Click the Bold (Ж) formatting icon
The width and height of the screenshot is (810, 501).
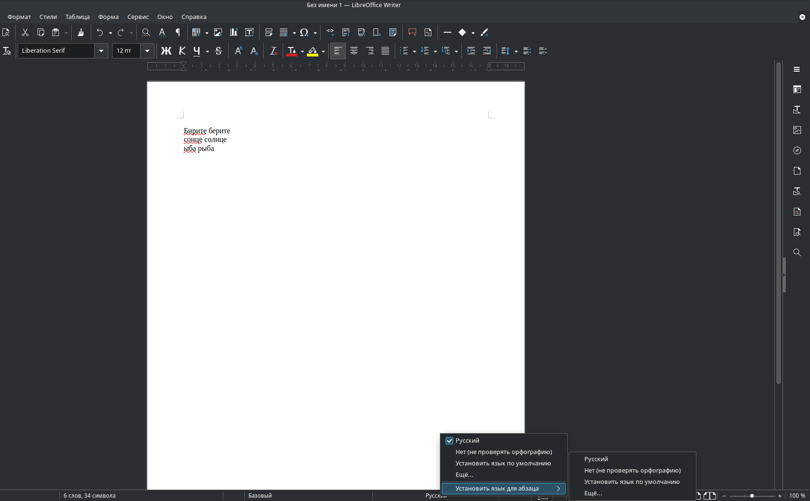[x=166, y=51]
